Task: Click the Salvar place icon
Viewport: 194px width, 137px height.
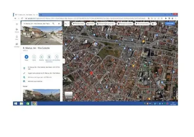Action: 34,57
